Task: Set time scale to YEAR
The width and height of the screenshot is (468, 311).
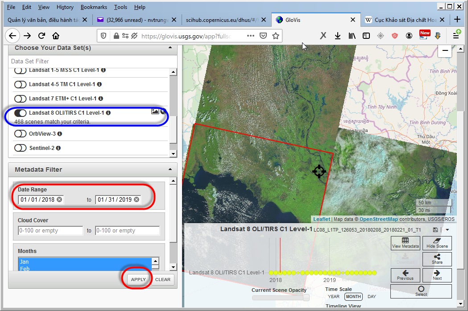Action: (333, 297)
